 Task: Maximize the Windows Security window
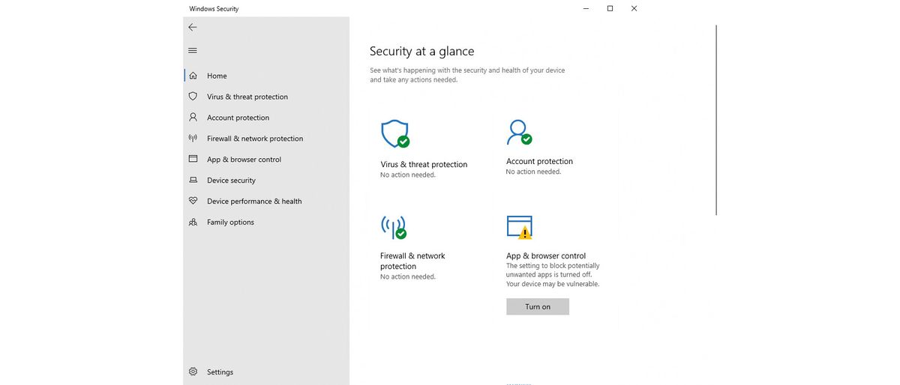tap(610, 8)
